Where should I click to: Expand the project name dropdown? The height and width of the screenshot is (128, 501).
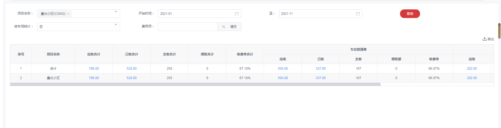(116, 12)
